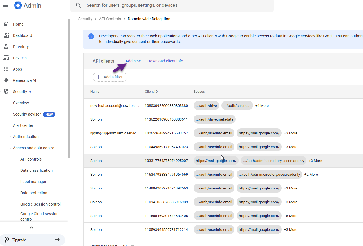Click Download client info link
The height and width of the screenshot is (246, 363).
[x=165, y=61]
